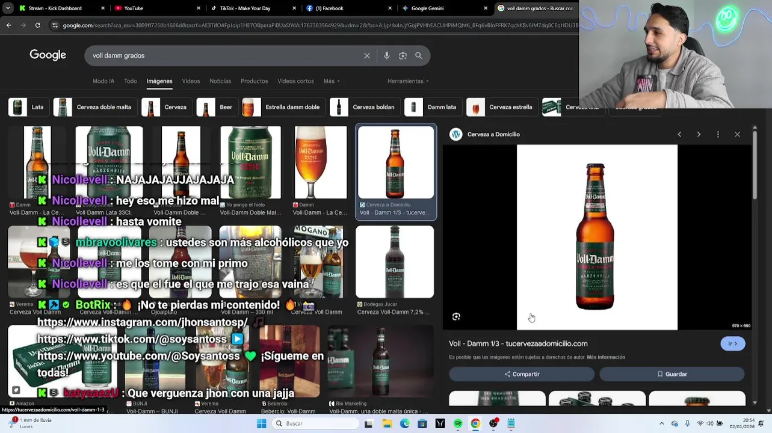Select the Cerveza boldan filter chip

point(365,107)
